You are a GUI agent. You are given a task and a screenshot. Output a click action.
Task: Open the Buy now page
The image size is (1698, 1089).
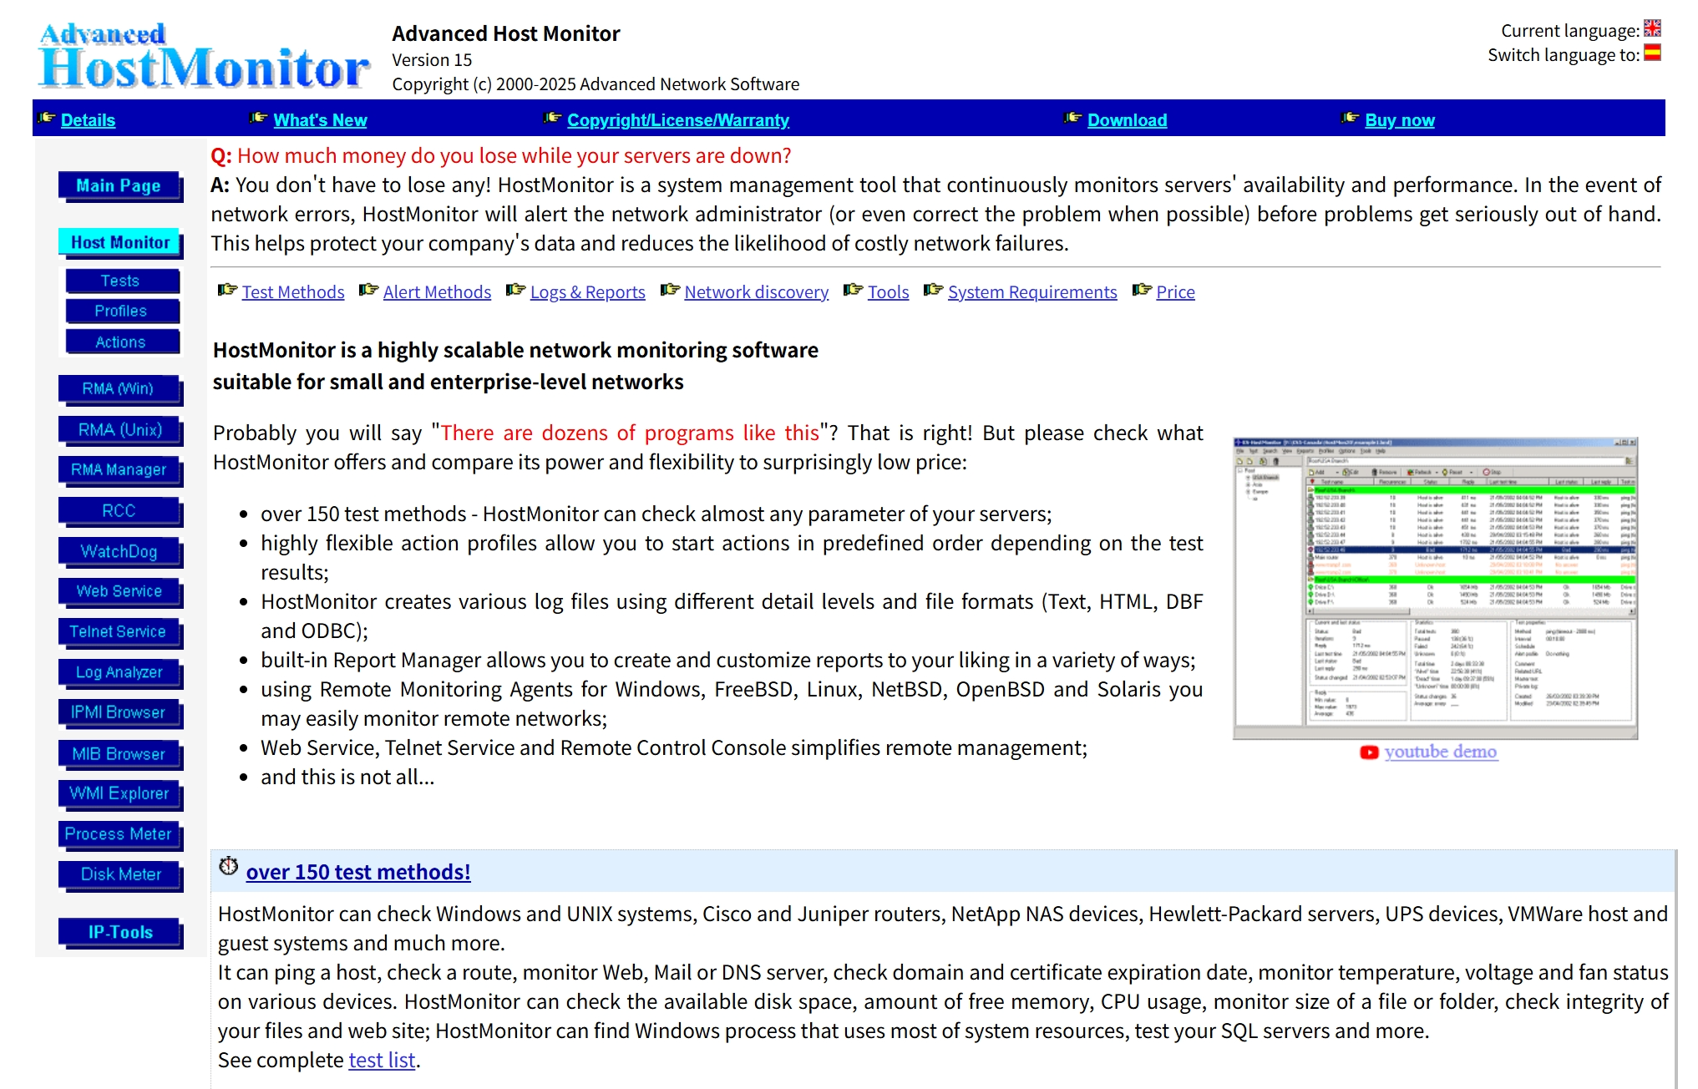point(1400,120)
